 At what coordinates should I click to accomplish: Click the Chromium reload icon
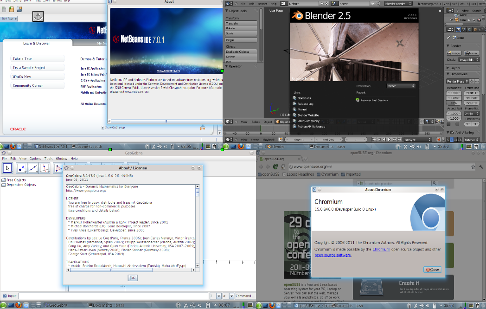[x=275, y=167]
